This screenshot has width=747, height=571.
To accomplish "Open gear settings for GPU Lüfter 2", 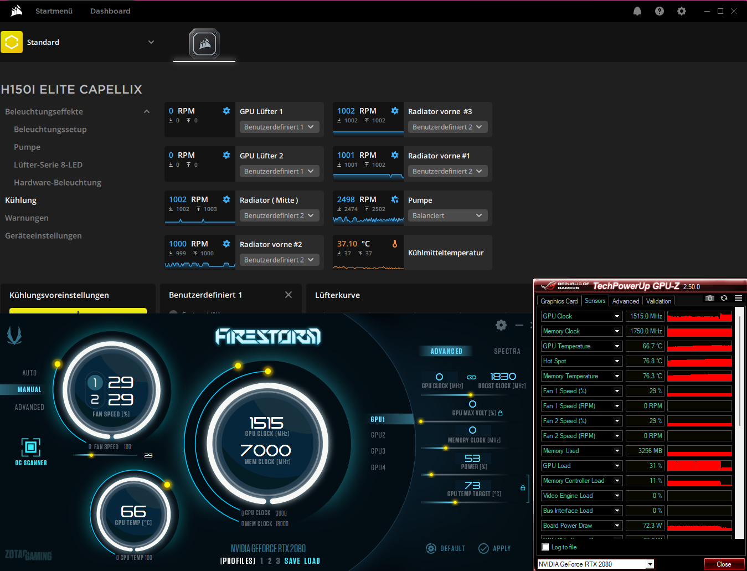I will click(x=226, y=155).
